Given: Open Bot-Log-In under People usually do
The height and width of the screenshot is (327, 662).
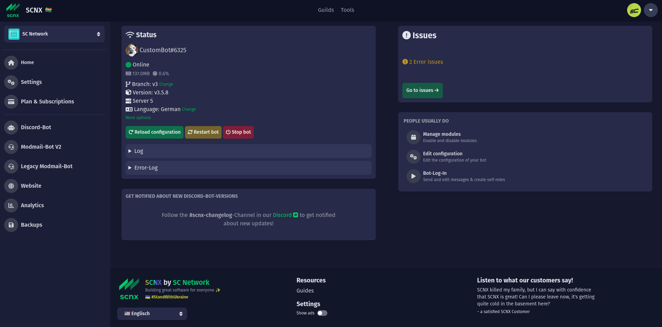Looking at the screenshot, I should click(435, 173).
